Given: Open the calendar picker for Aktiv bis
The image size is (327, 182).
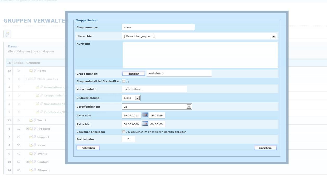Looking at the screenshot, I should pyautogui.click(x=145, y=124).
